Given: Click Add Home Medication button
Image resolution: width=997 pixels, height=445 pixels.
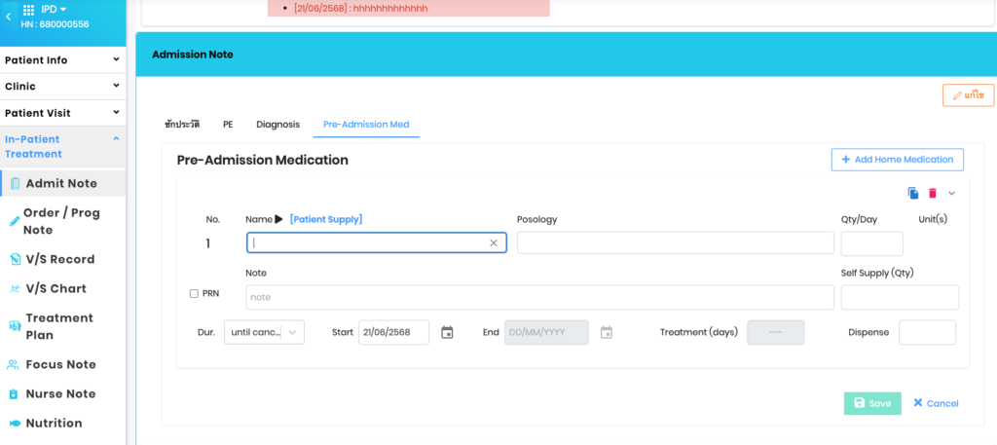Looking at the screenshot, I should point(897,159).
